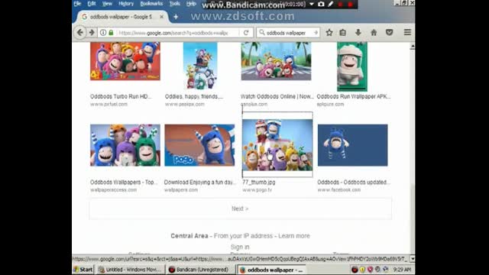Click the 'Oddbods Turbo Run HD...' title link
This screenshot has width=489, height=275.
pyautogui.click(x=121, y=96)
